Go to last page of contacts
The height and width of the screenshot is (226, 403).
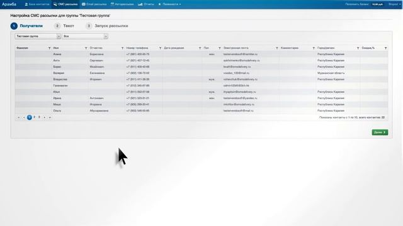pyautogui.click(x=50, y=117)
